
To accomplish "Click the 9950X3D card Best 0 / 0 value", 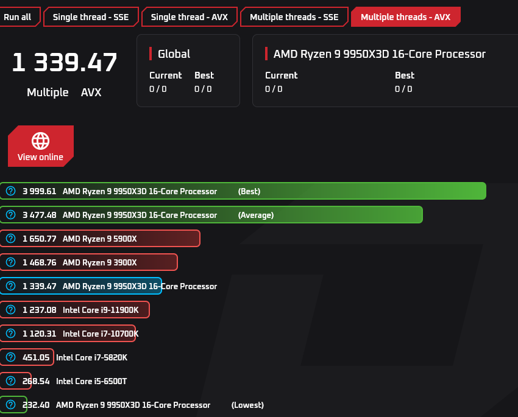I will tap(403, 89).
